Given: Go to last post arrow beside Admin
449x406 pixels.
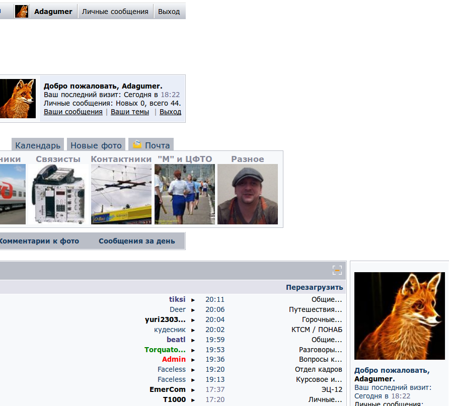Looking at the screenshot, I should point(193,360).
